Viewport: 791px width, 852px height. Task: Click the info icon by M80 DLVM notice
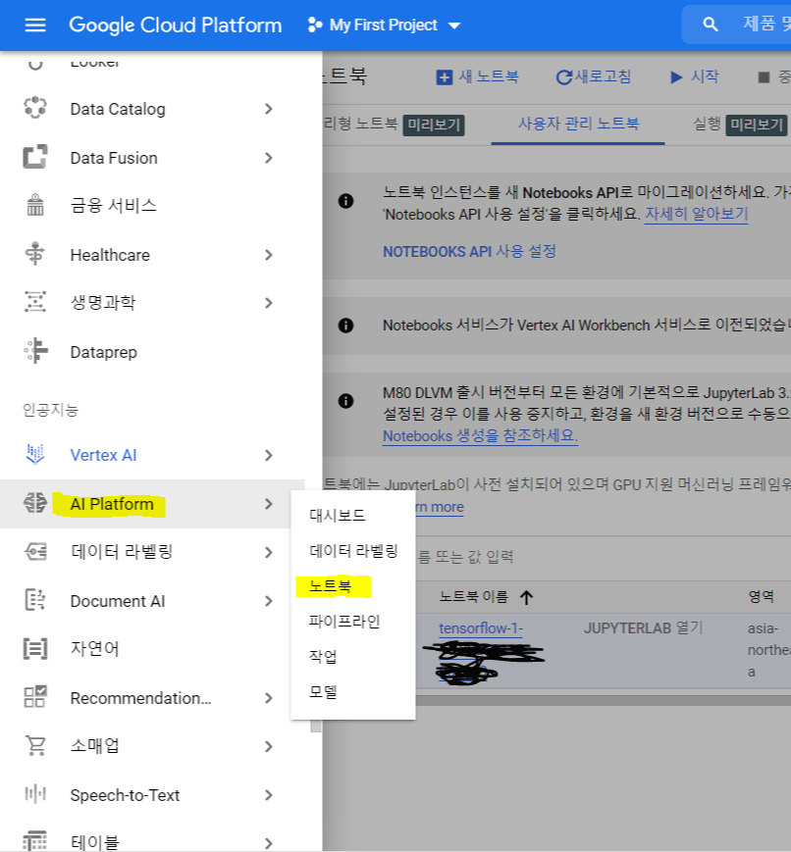[346, 401]
